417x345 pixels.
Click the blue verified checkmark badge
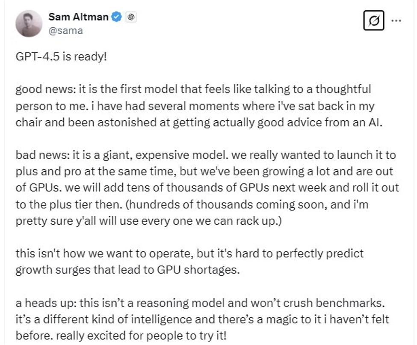click(116, 17)
